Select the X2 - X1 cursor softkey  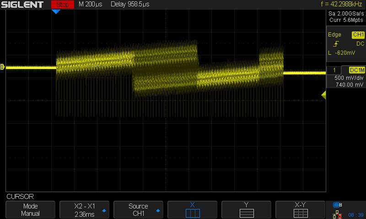[84, 210]
